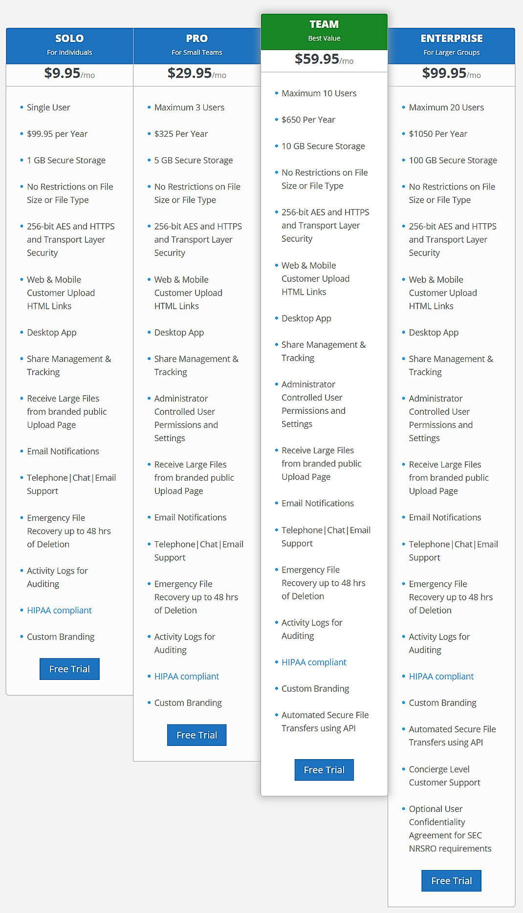Click the Custom Branding bullet in TEAM column
Viewport: 523px width, 913px height.
coord(315,688)
